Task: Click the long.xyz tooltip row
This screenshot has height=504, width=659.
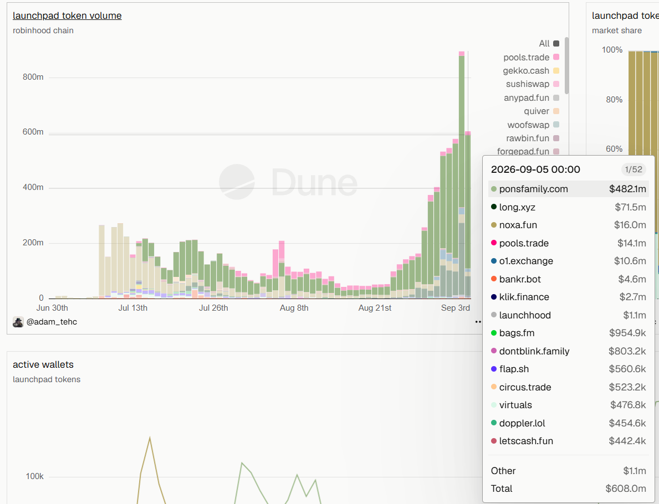Action: [569, 207]
